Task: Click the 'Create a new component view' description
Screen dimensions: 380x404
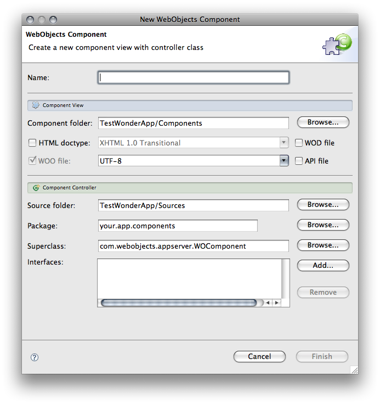Action: [x=116, y=47]
